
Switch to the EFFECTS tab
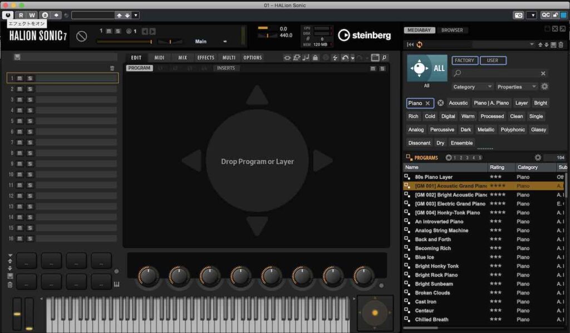click(205, 58)
